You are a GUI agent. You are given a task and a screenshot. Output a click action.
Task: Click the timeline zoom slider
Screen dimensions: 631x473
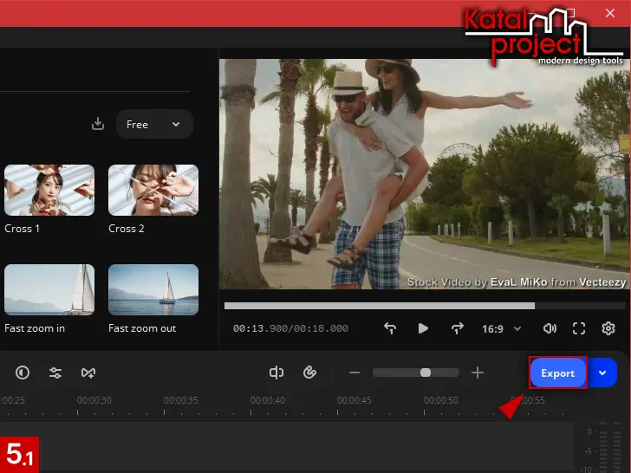425,373
